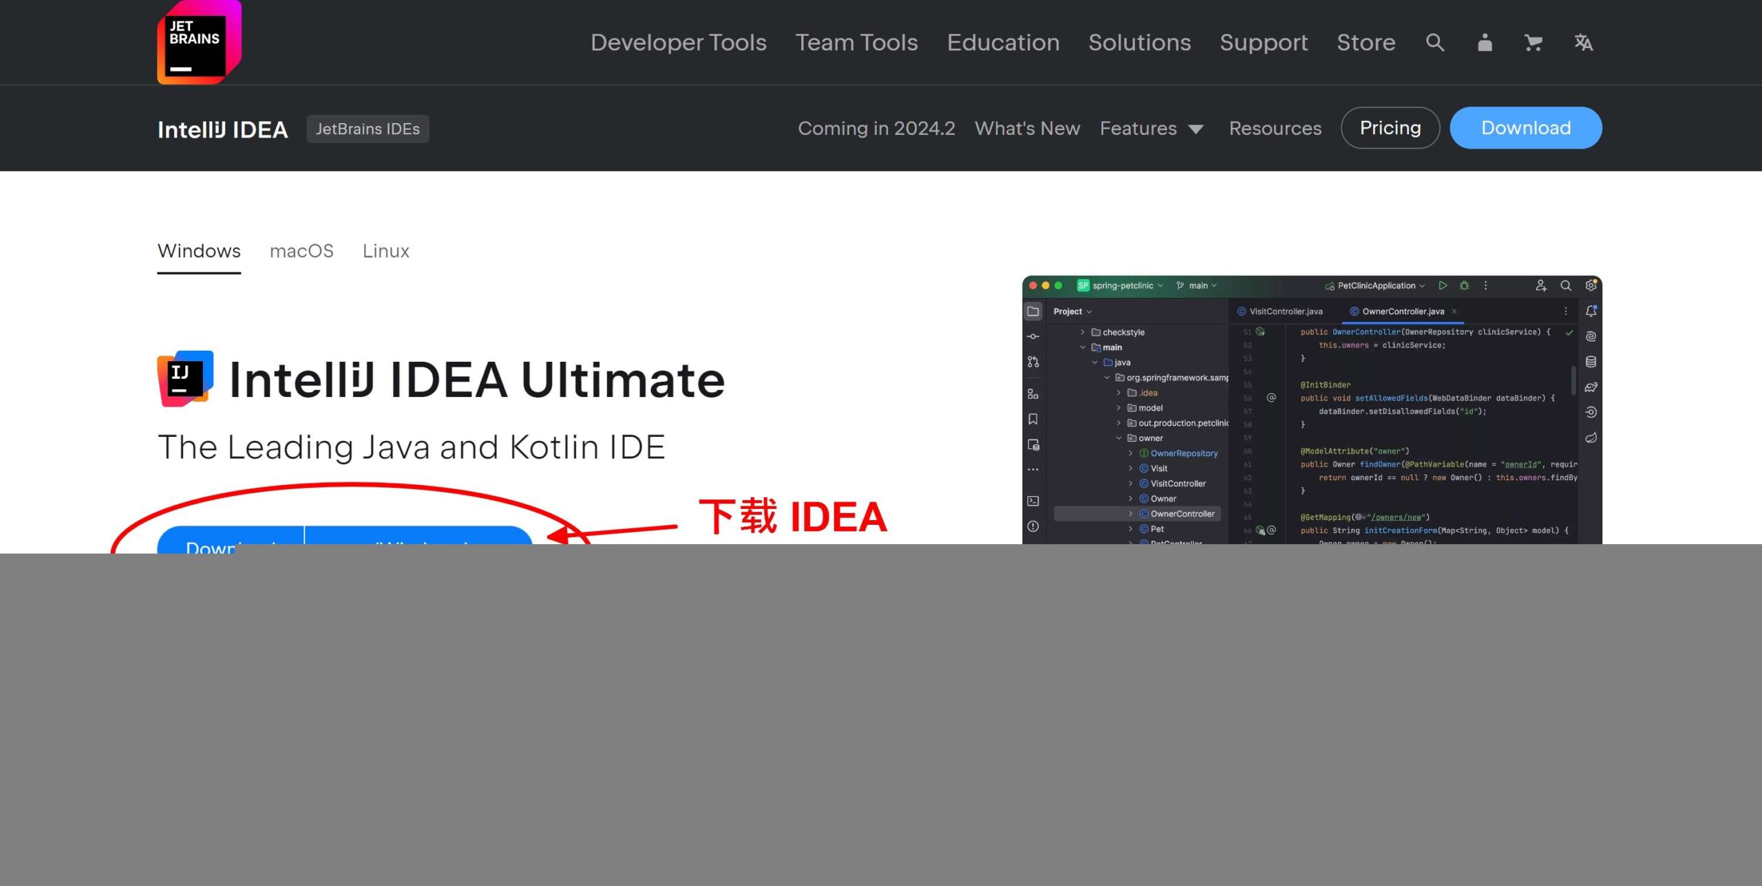
Task: Expand the model folder in project tree
Action: (x=1118, y=408)
